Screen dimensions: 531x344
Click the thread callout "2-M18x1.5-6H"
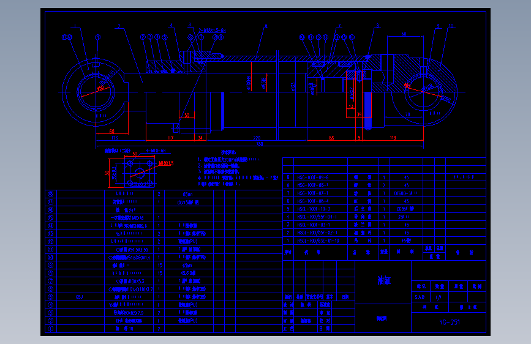point(212,31)
